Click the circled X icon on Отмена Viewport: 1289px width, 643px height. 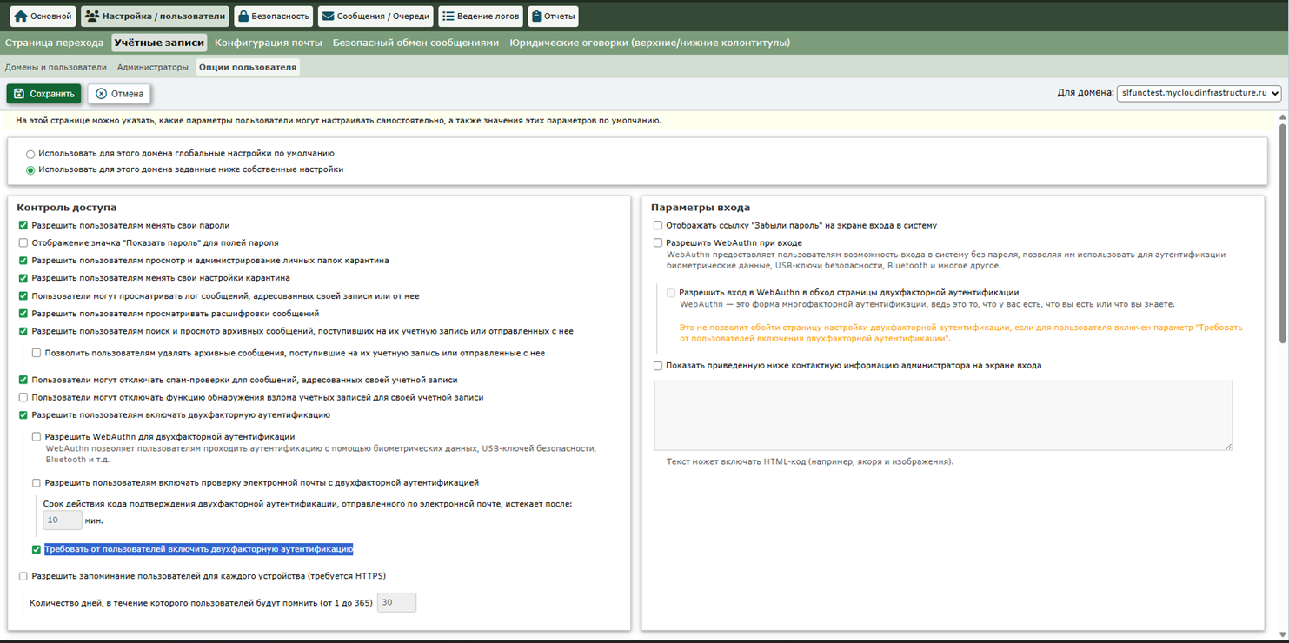101,94
